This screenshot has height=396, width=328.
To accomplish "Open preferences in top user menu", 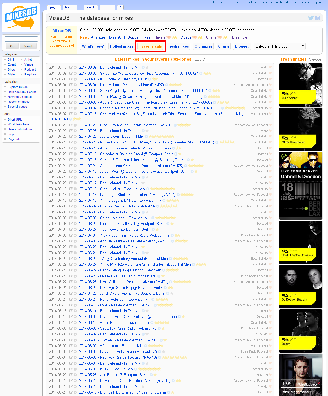I will (x=237, y=2).
